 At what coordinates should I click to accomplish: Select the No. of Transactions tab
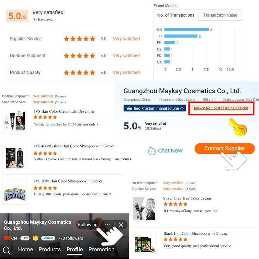176,15
